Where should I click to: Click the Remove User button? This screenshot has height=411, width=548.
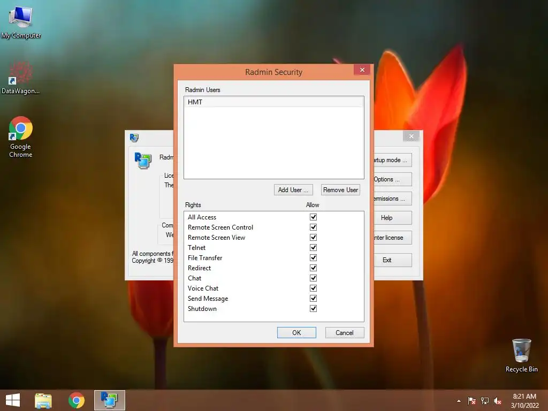340,190
